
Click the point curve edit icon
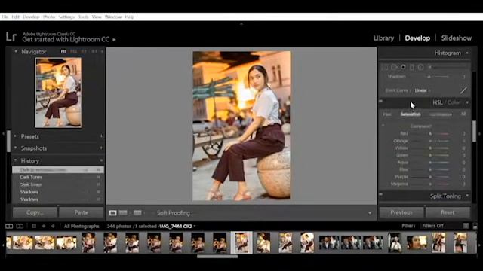coord(463,90)
